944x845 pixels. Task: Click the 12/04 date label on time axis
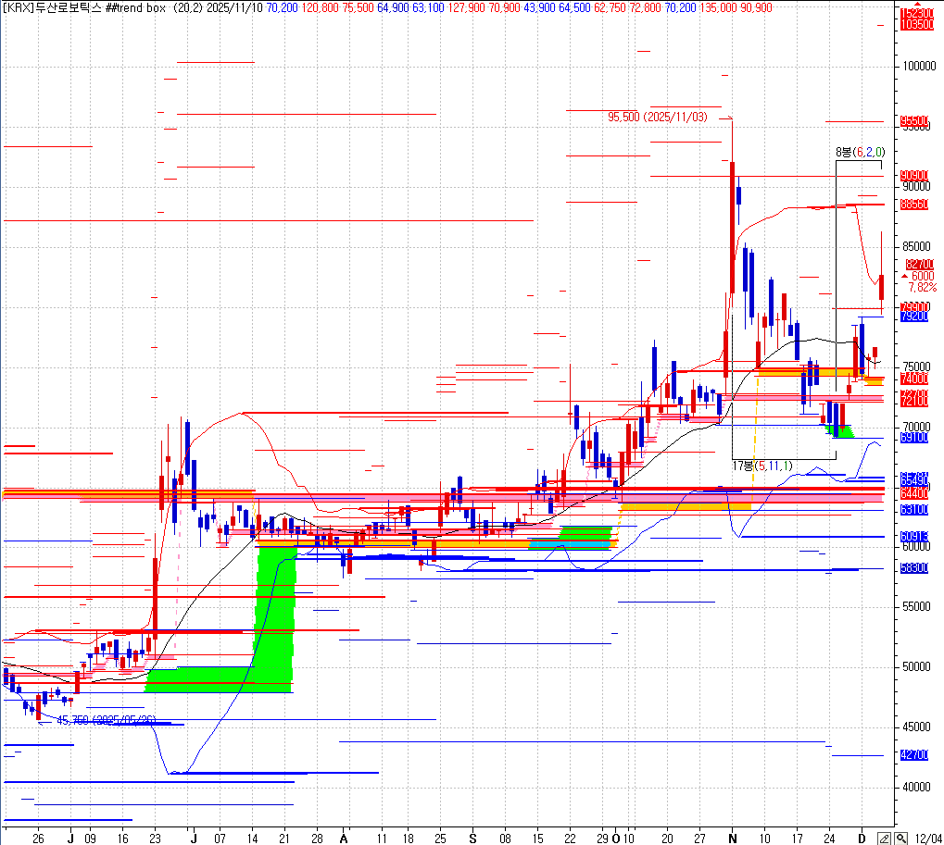click(x=927, y=837)
